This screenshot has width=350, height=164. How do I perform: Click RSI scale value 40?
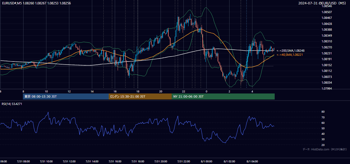(x=323, y=134)
